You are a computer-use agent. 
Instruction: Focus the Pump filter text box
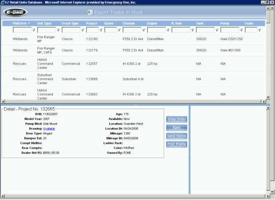click(230, 30)
